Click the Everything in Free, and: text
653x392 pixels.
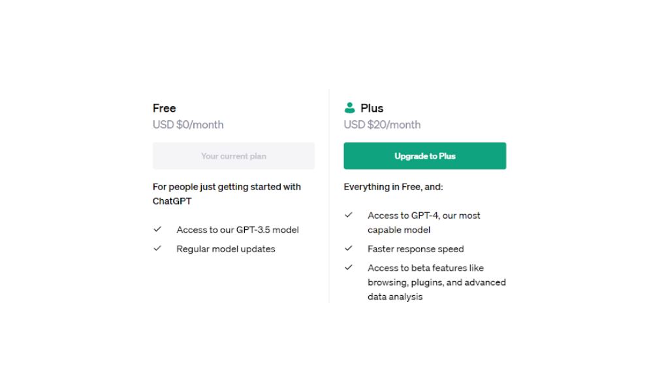coord(393,187)
